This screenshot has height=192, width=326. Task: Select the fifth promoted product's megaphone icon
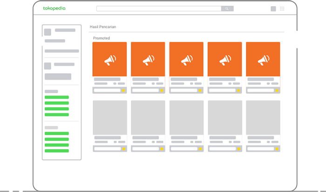click(263, 60)
